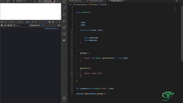Open the Run and Debug view
The image size is (183, 103).
point(64,21)
